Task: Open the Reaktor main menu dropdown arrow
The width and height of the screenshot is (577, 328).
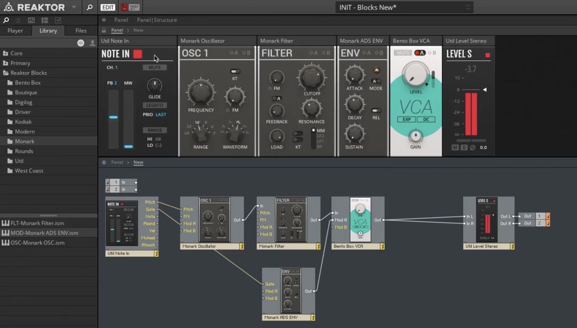Action: [x=74, y=7]
